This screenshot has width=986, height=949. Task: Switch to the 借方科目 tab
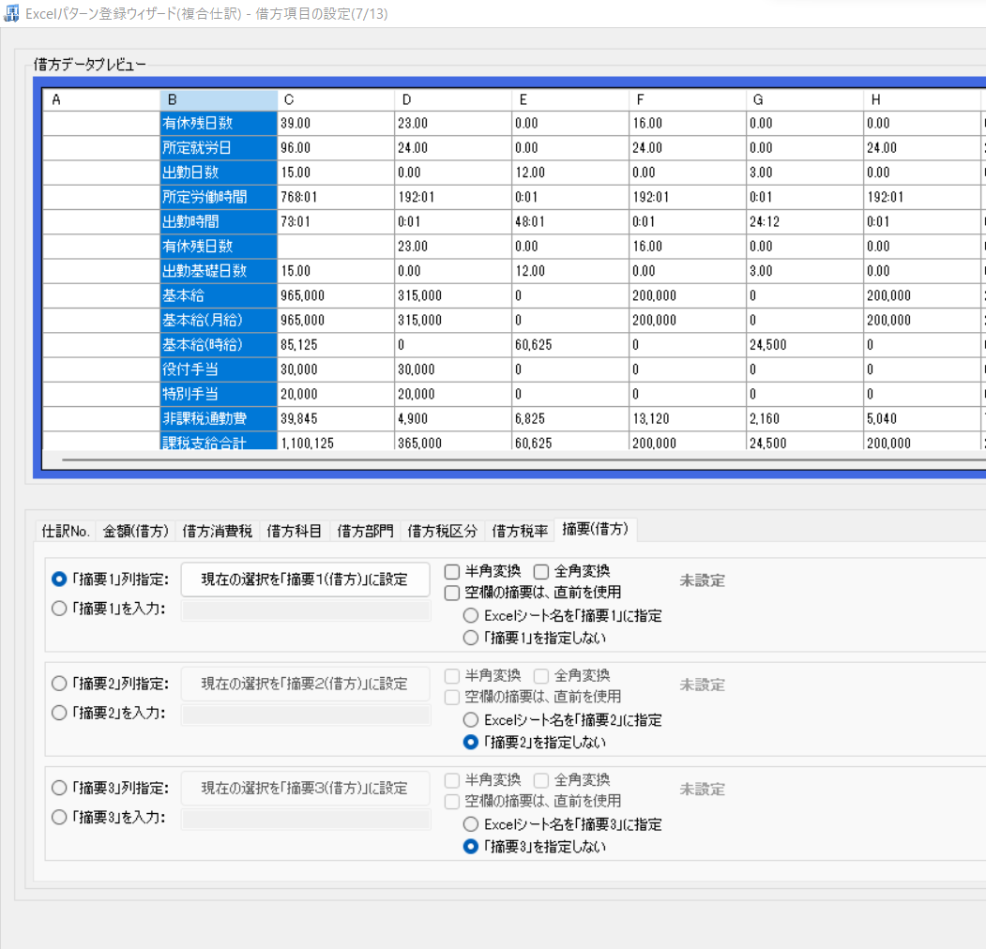tap(295, 532)
